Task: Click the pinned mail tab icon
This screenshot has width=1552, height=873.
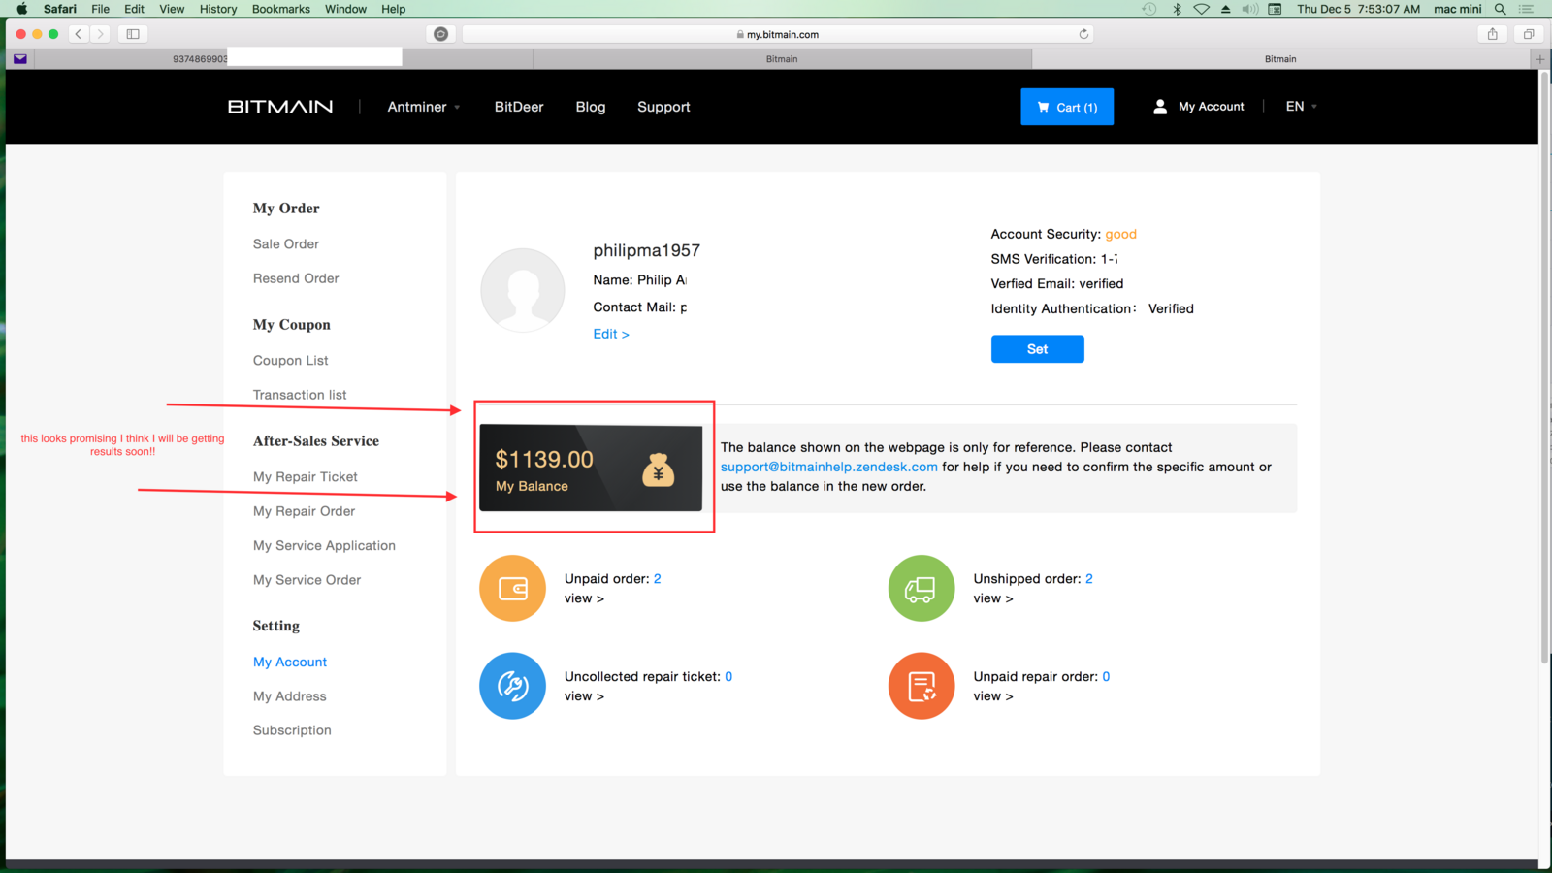Action: (20, 59)
